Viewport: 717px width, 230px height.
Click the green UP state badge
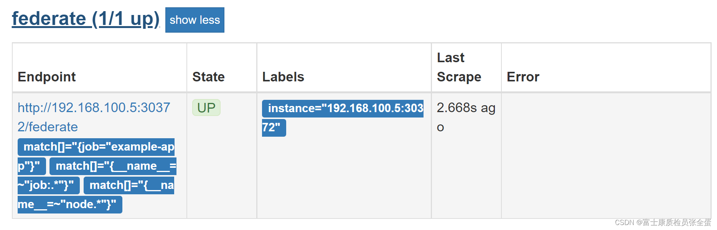206,108
